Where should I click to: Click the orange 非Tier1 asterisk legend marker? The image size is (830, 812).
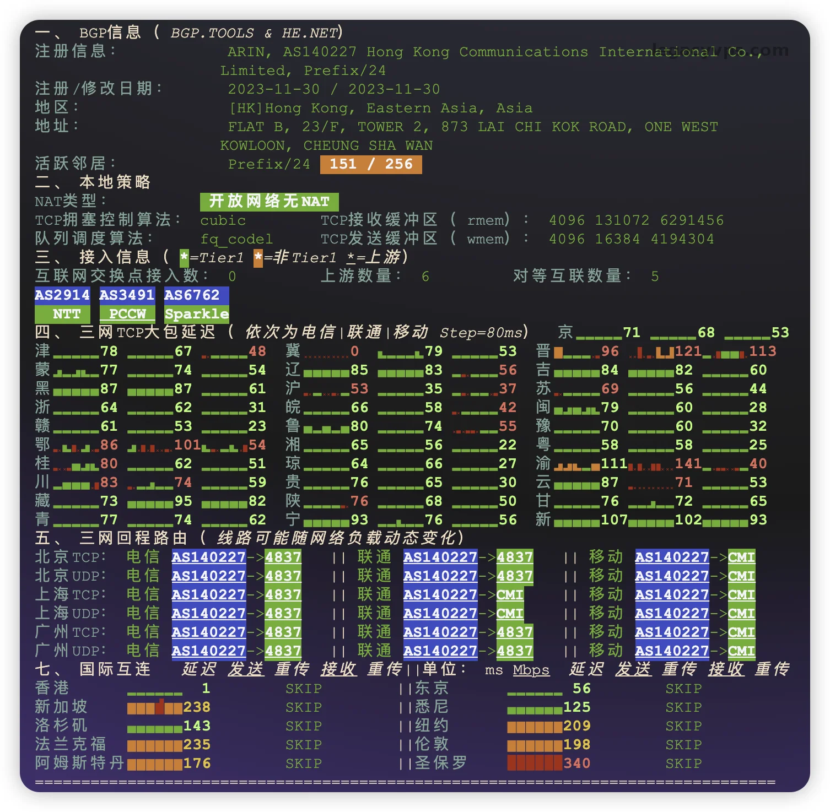(x=258, y=258)
